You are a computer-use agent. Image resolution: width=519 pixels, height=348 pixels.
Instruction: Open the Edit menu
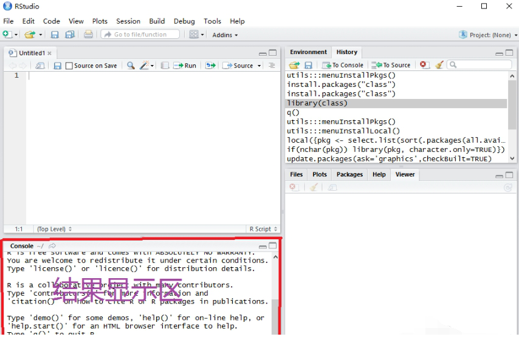[29, 21]
